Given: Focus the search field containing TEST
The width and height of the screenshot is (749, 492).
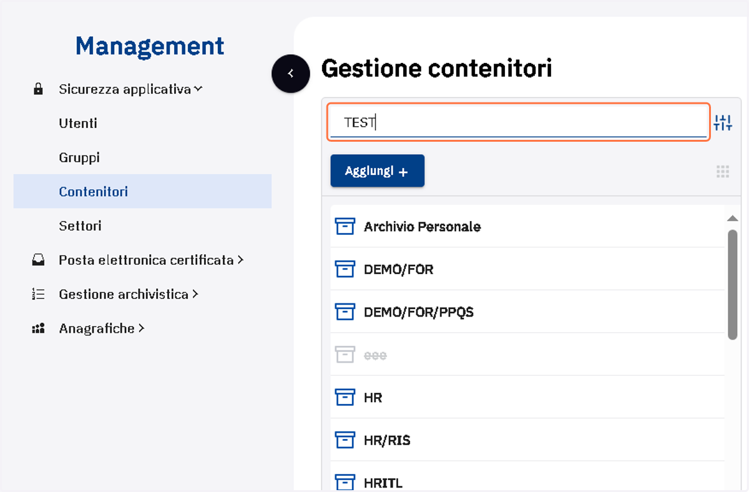Looking at the screenshot, I should 518,122.
